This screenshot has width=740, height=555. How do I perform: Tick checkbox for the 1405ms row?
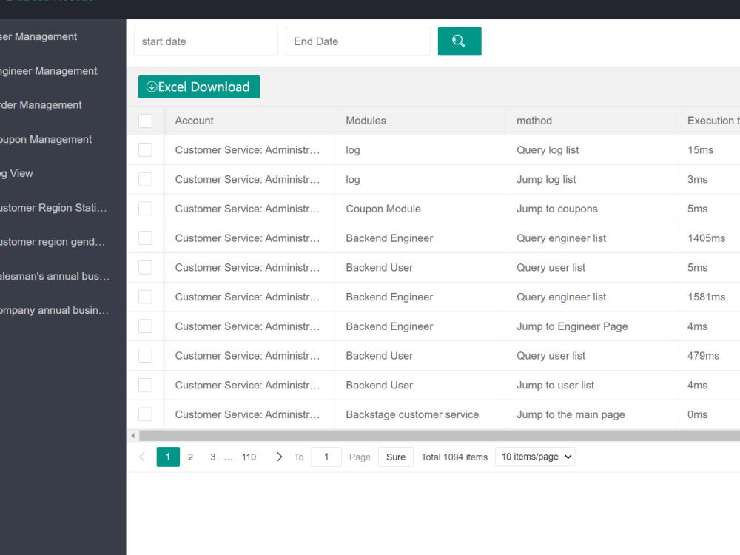(145, 238)
